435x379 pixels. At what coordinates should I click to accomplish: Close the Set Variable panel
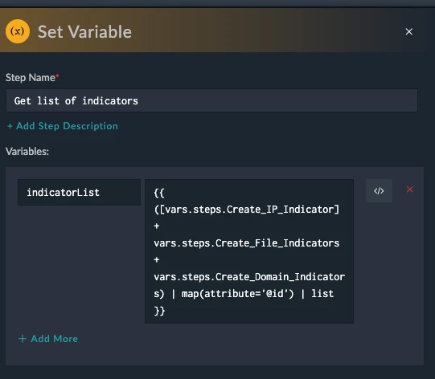pyautogui.click(x=409, y=31)
